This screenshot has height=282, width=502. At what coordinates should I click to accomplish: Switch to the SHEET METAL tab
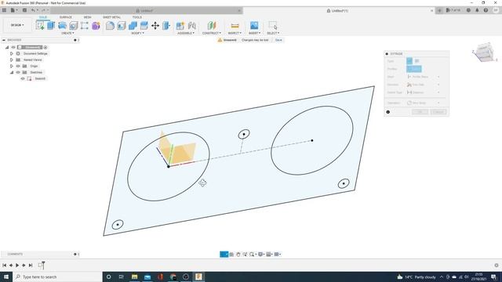pos(111,17)
